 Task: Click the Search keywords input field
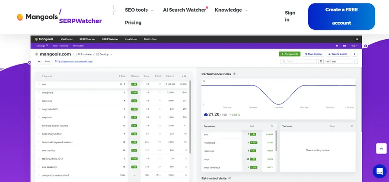pyautogui.click(x=298, y=62)
